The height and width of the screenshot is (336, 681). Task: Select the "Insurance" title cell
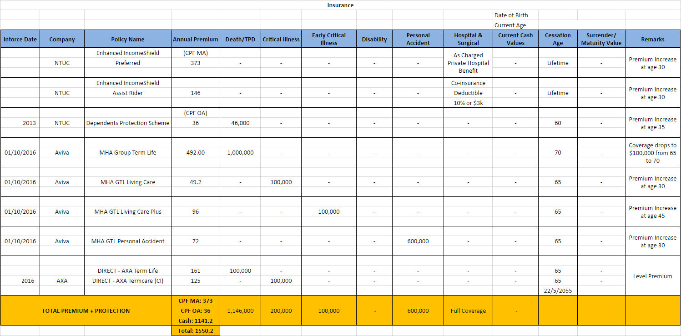click(x=340, y=5)
